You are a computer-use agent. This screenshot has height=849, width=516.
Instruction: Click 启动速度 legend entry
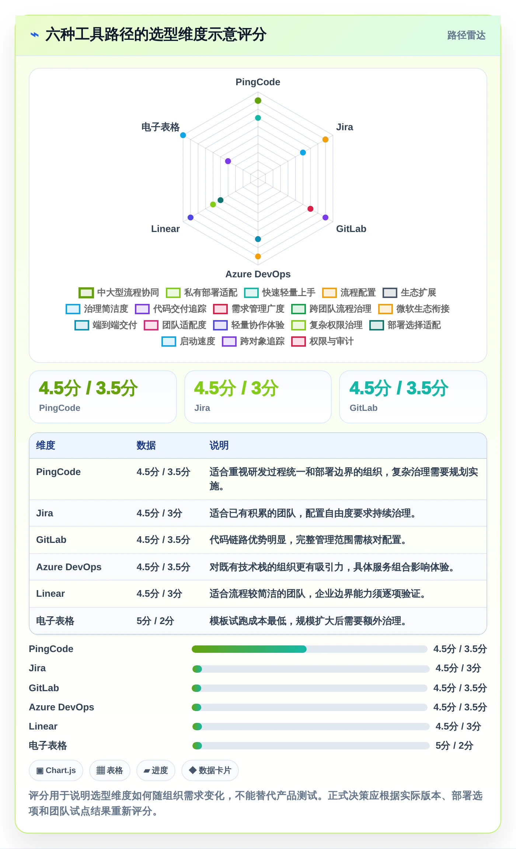coord(188,341)
